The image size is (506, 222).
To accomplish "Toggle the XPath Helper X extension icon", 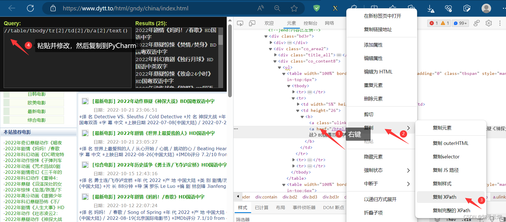I will pyautogui.click(x=335, y=8).
